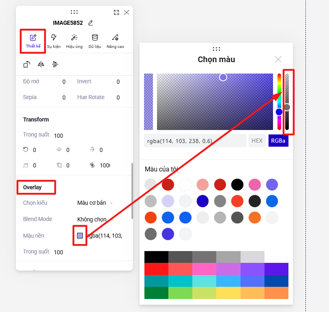Click the Sepia value field
The image size is (329, 312).
pos(64,97)
